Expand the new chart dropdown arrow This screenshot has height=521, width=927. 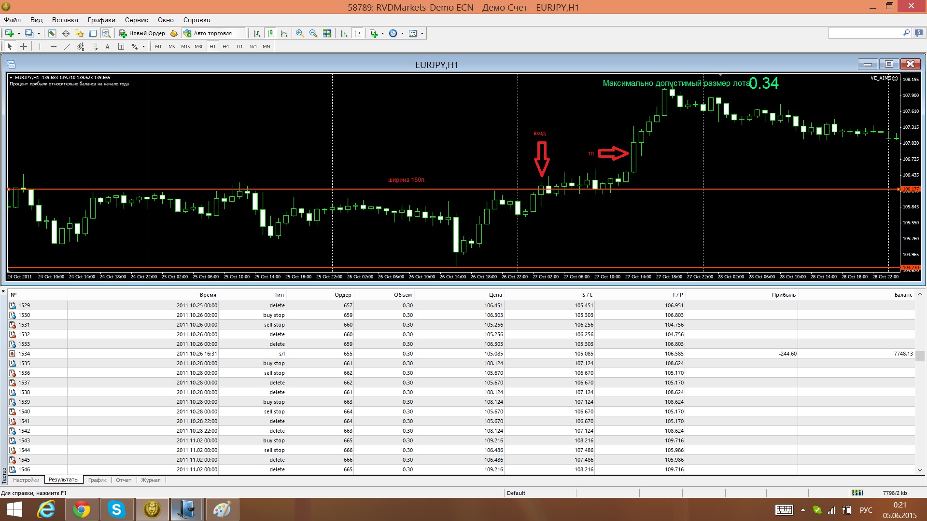(x=19, y=33)
